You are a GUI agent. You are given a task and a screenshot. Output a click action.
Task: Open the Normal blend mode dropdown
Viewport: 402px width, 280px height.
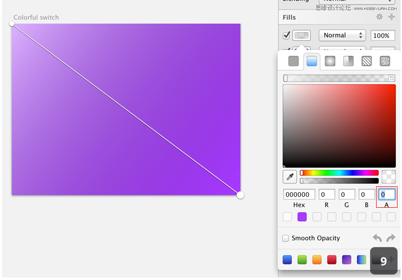[x=342, y=35]
